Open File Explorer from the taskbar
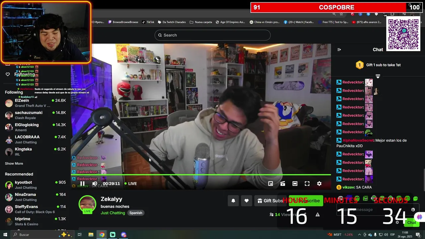425x239 pixels. click(x=91, y=235)
